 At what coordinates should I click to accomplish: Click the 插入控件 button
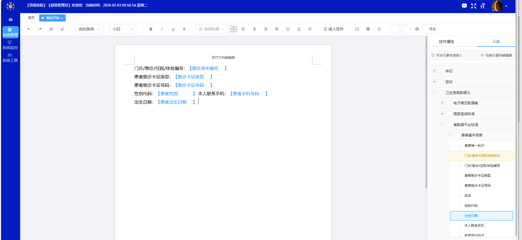click(334, 29)
